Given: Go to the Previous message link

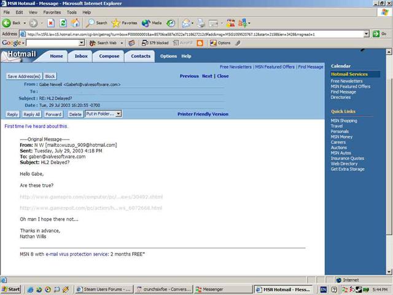Looking at the screenshot, I should pyautogui.click(x=189, y=76).
